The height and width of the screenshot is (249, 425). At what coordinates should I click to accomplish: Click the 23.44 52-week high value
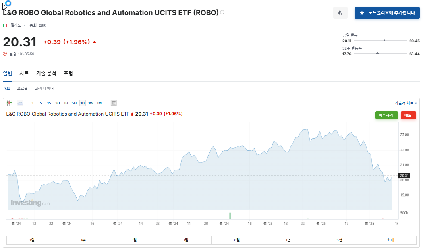pos(414,54)
